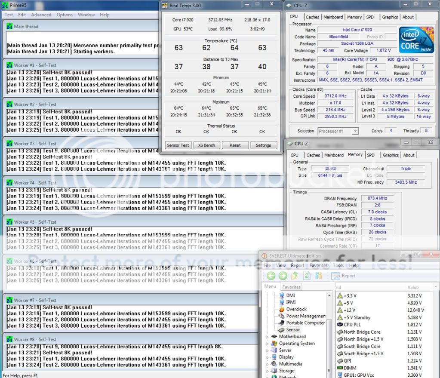Click EVEREST up-level arrow toolbar icon
440x378 pixels.
click(295, 276)
